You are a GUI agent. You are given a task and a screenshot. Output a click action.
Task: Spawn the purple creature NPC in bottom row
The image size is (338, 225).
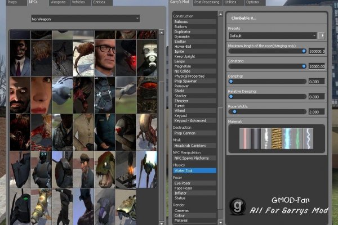tap(105, 206)
